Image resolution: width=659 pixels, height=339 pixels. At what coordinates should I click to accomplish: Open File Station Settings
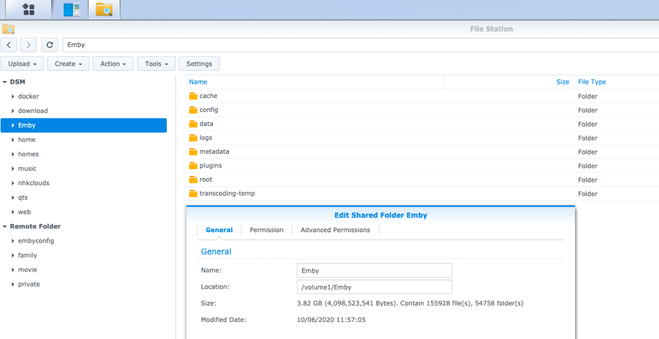[x=199, y=64]
